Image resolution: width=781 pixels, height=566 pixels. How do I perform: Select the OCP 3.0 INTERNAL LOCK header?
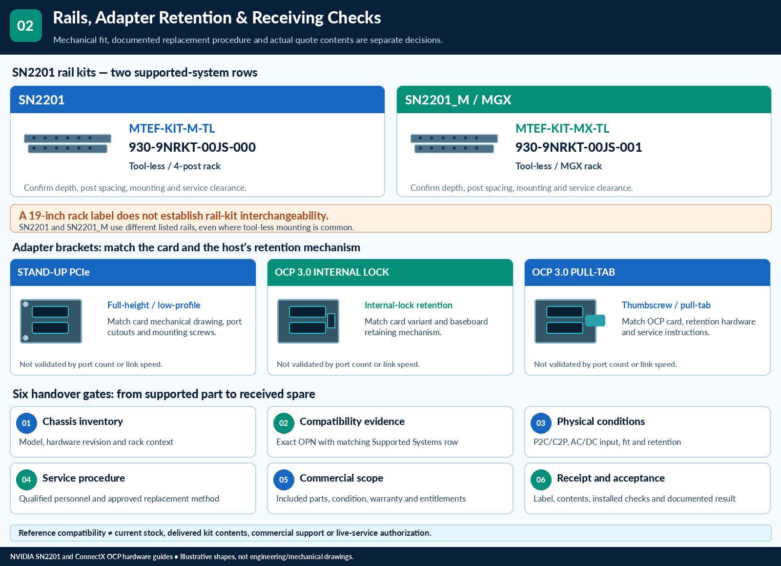tap(390, 272)
